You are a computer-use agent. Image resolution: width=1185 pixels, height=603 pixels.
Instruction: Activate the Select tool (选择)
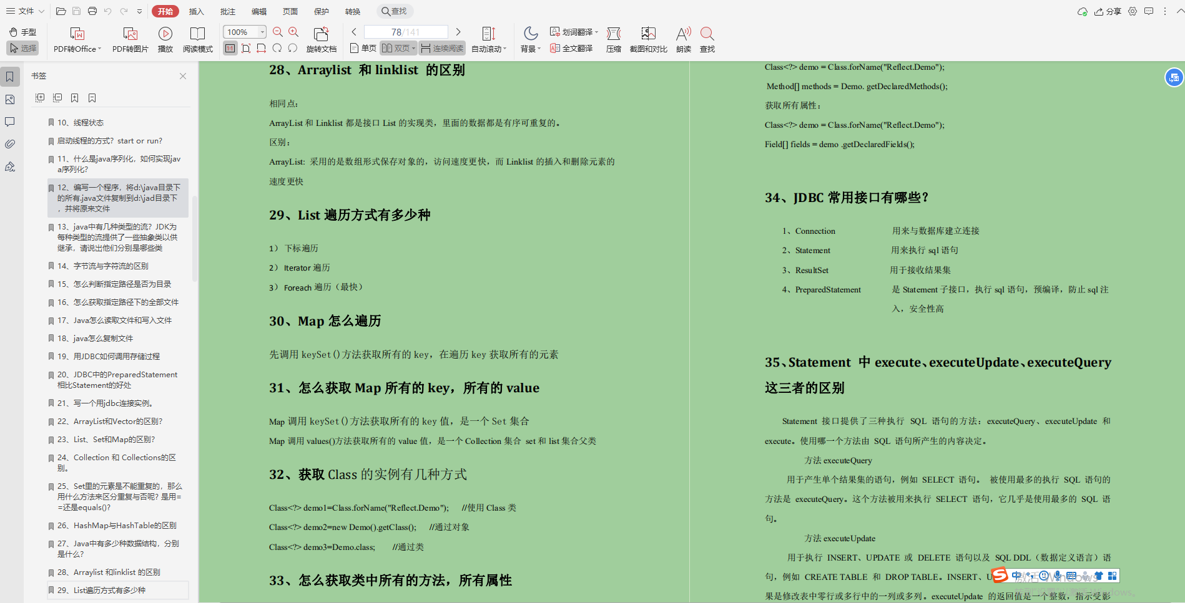pos(23,48)
